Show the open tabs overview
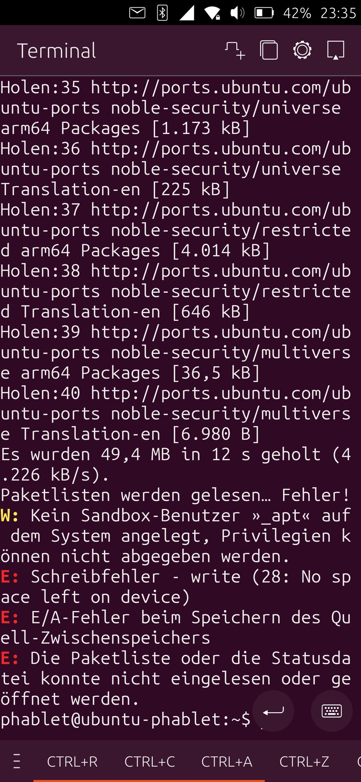This screenshot has height=782, width=361. (269, 50)
